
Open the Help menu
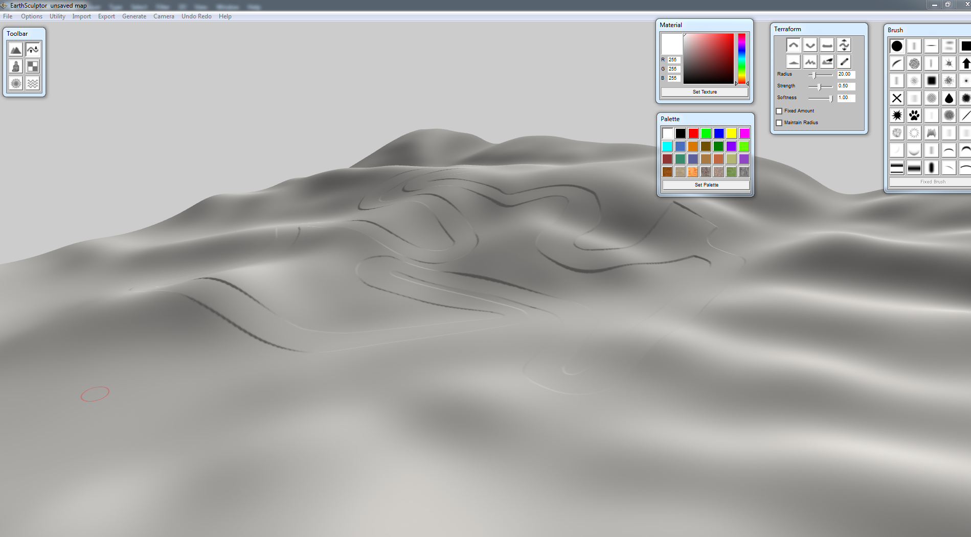225,16
